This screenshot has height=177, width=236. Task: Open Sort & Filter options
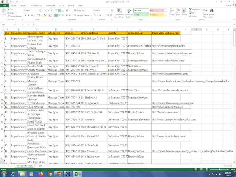click(x=205, y=13)
